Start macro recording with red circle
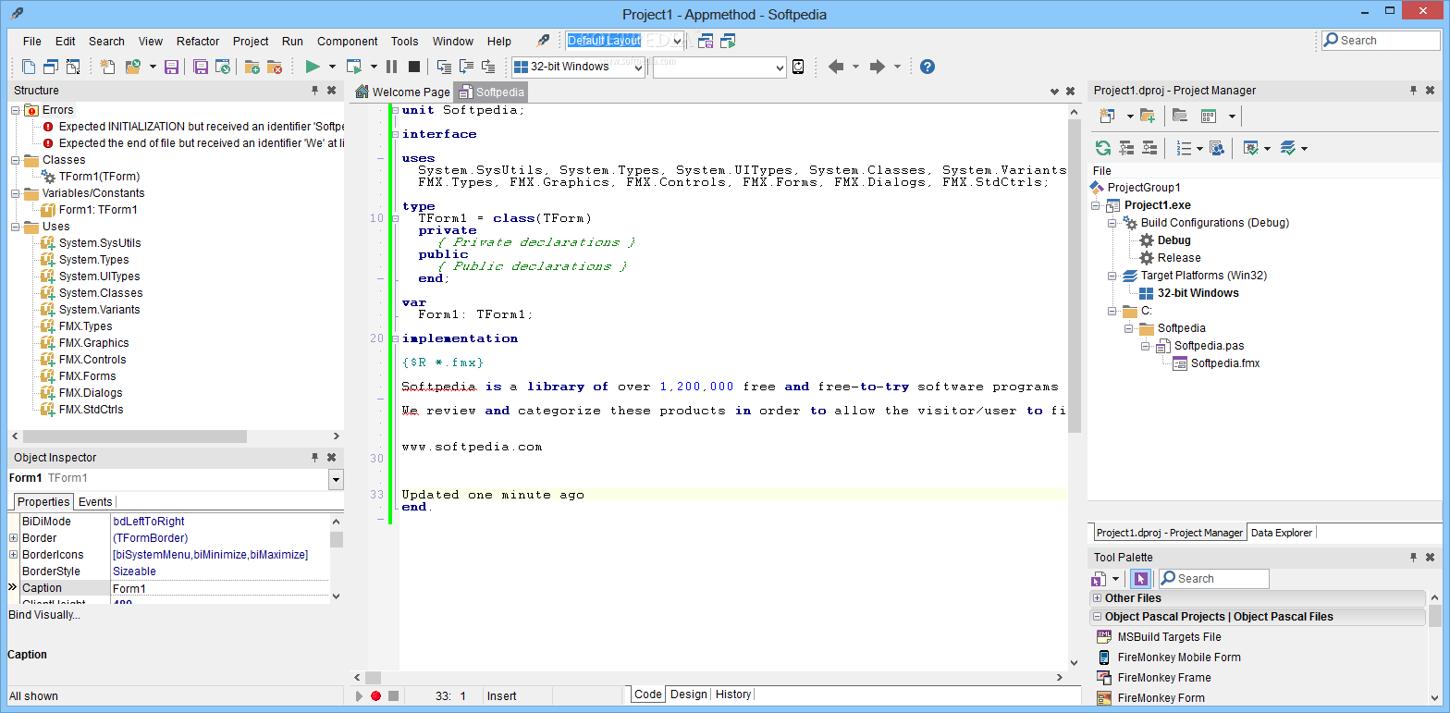The height and width of the screenshot is (713, 1450). pos(375,696)
